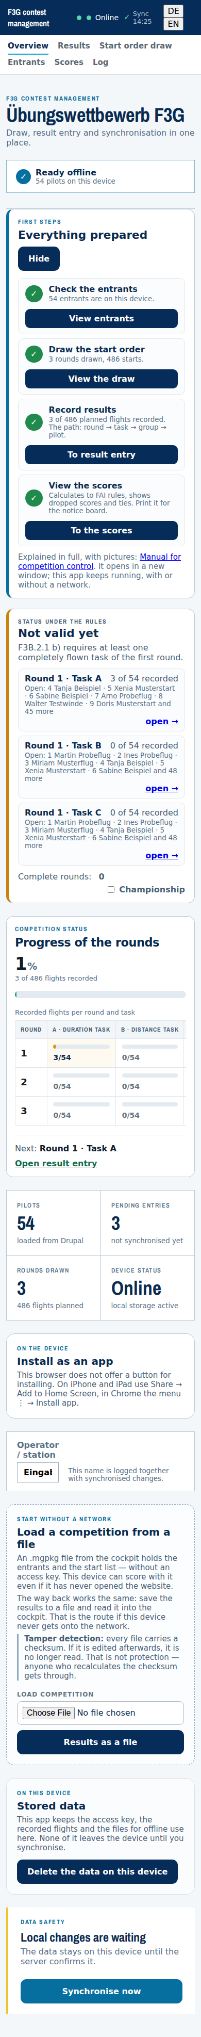201x2037 pixels.
Task: Open the Start order draw tab
Action: click(136, 46)
